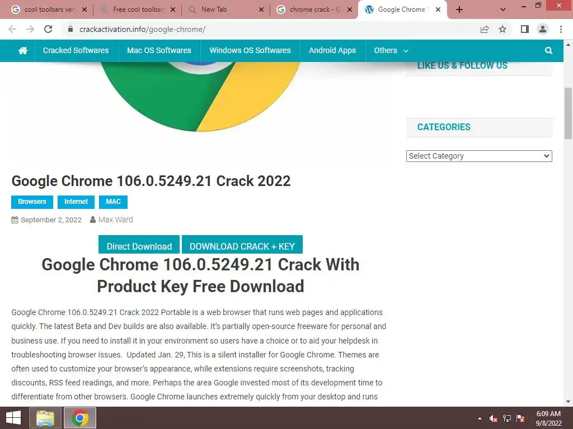The image size is (573, 429).
Task: Click the Chrome taskbar icon
Action: 79,418
